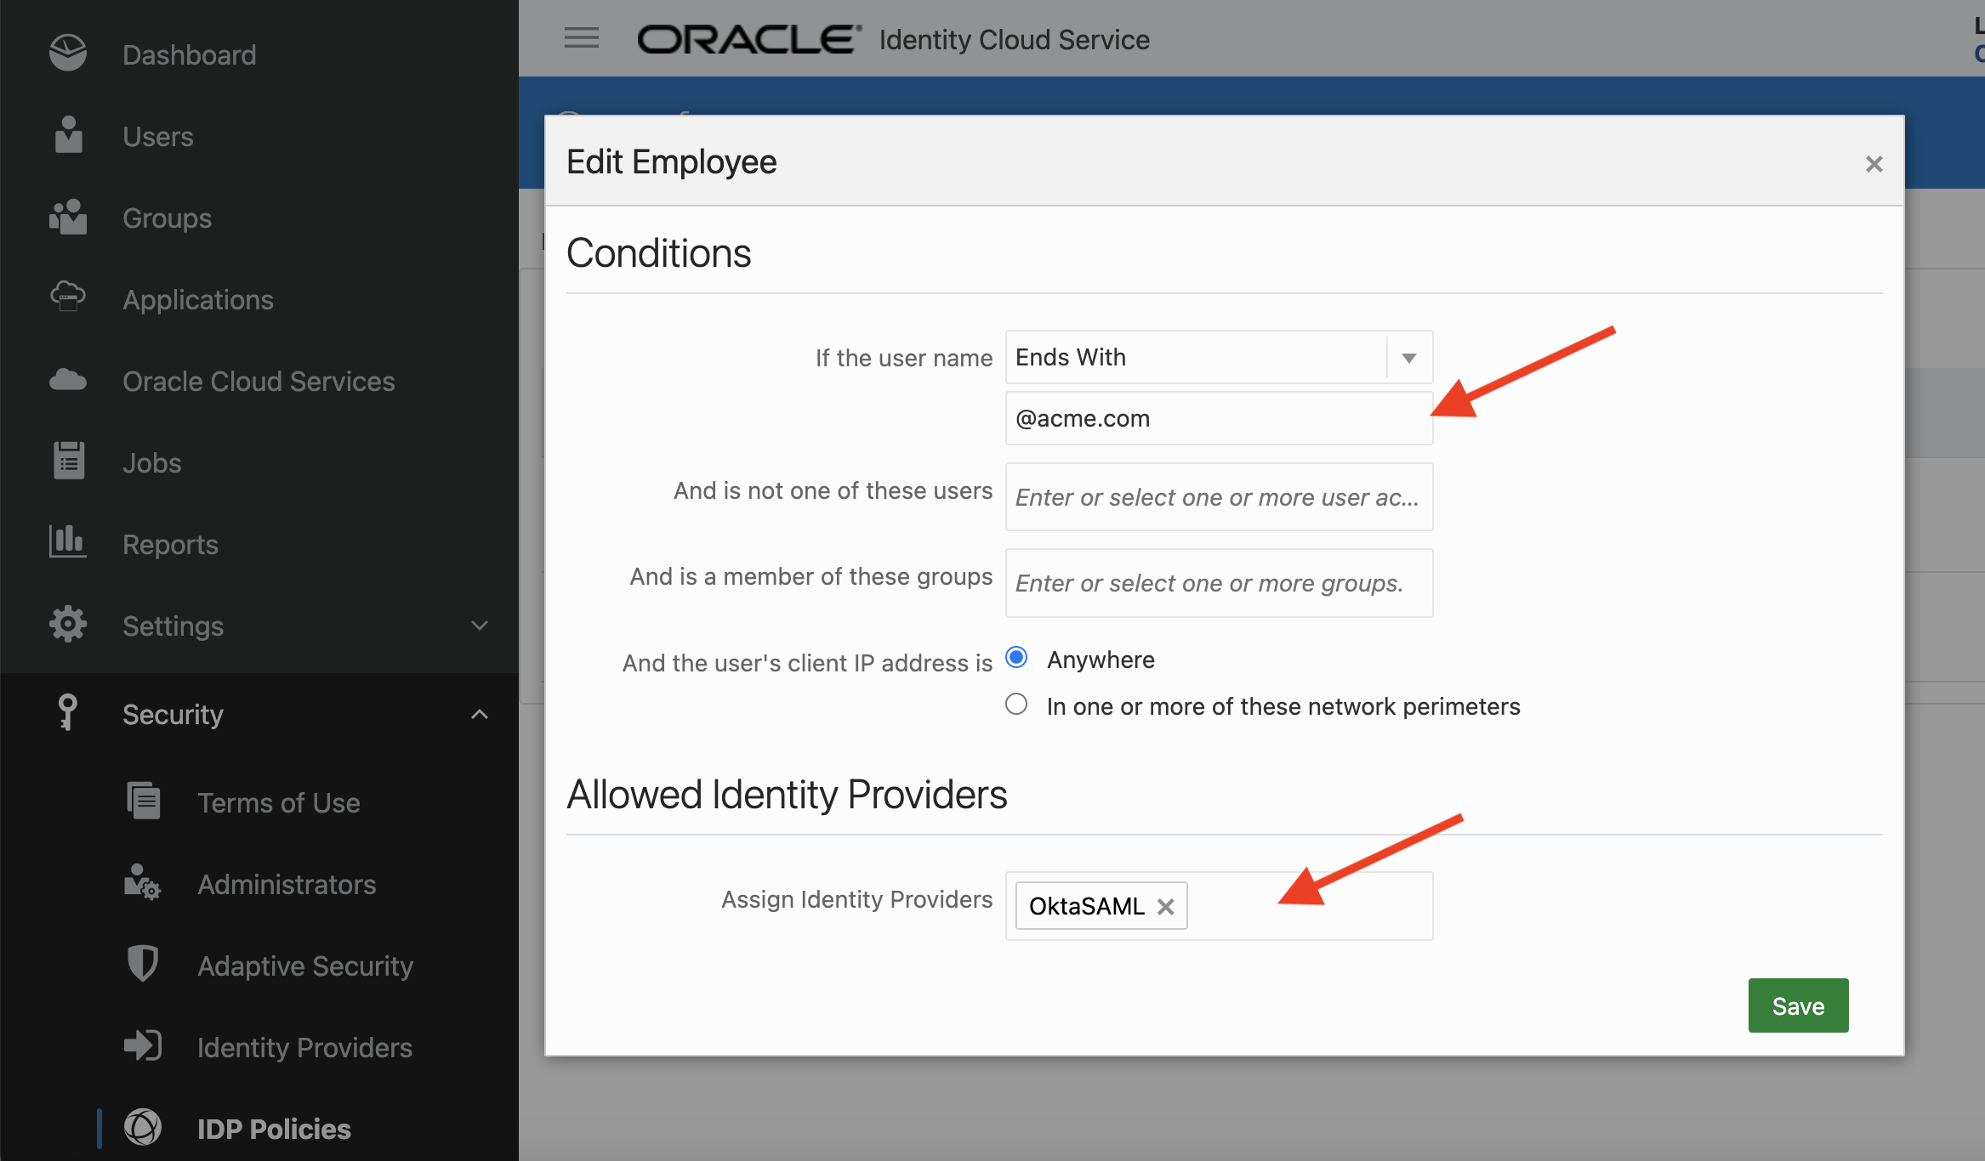Open the Ends With condition dropdown

(1408, 358)
